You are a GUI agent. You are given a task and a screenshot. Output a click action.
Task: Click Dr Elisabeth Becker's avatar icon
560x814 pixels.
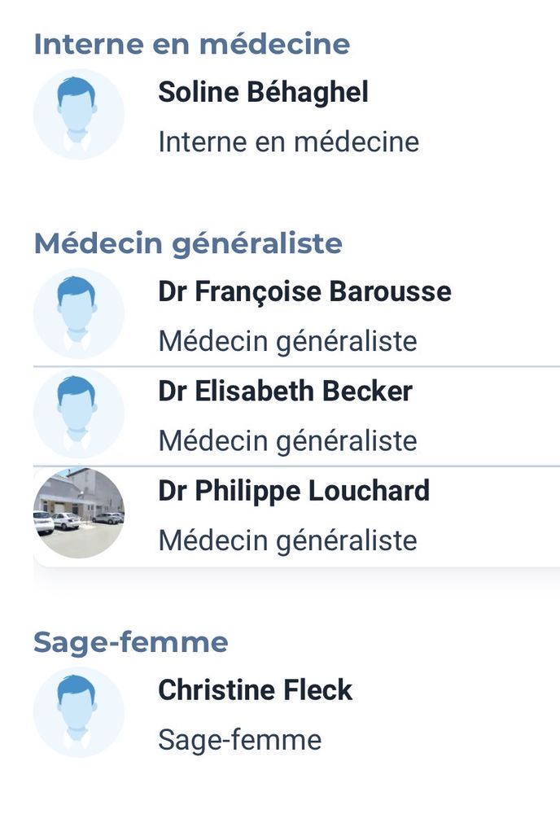point(79,413)
